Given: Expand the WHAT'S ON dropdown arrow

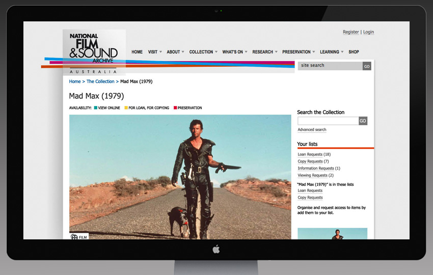Looking at the screenshot, I should (246, 52).
